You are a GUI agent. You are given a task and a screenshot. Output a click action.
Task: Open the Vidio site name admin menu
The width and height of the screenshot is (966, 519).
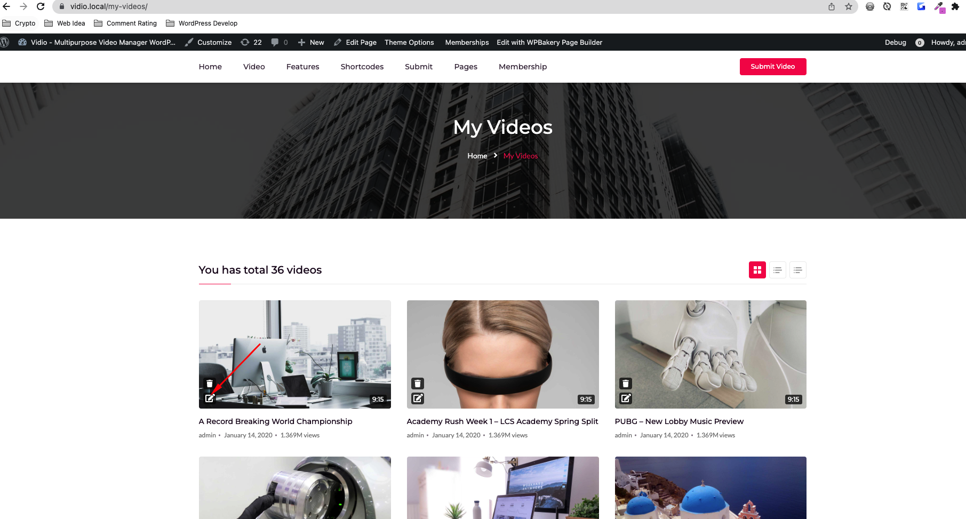[97, 42]
